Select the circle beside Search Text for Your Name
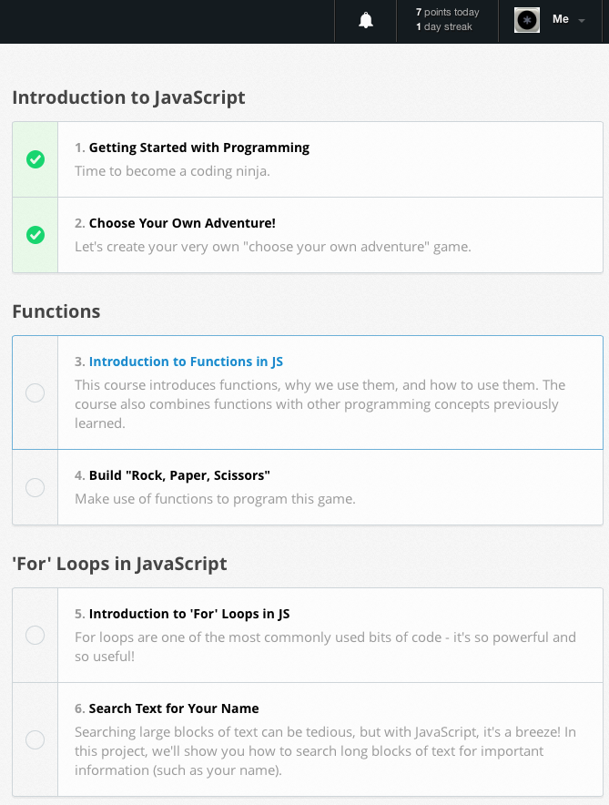609x805 pixels. [35, 739]
